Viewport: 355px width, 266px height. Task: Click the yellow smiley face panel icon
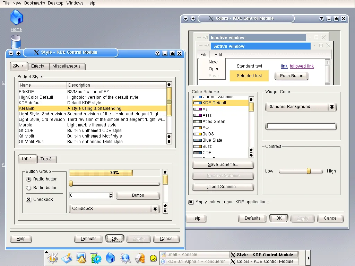coord(153,258)
